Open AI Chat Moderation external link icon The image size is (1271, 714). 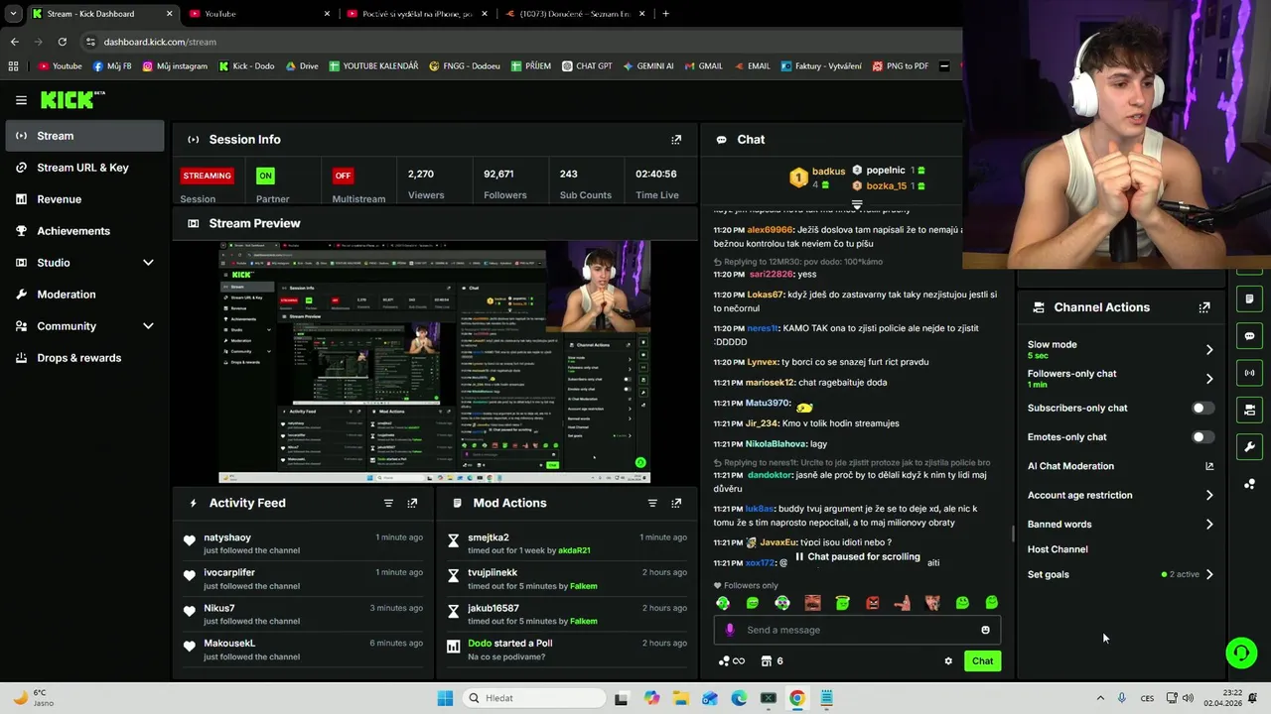click(1209, 466)
